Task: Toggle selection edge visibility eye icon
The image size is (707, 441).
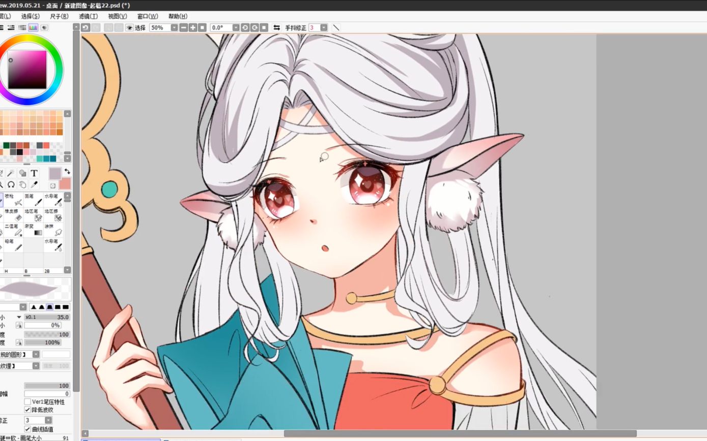Action: [129, 27]
